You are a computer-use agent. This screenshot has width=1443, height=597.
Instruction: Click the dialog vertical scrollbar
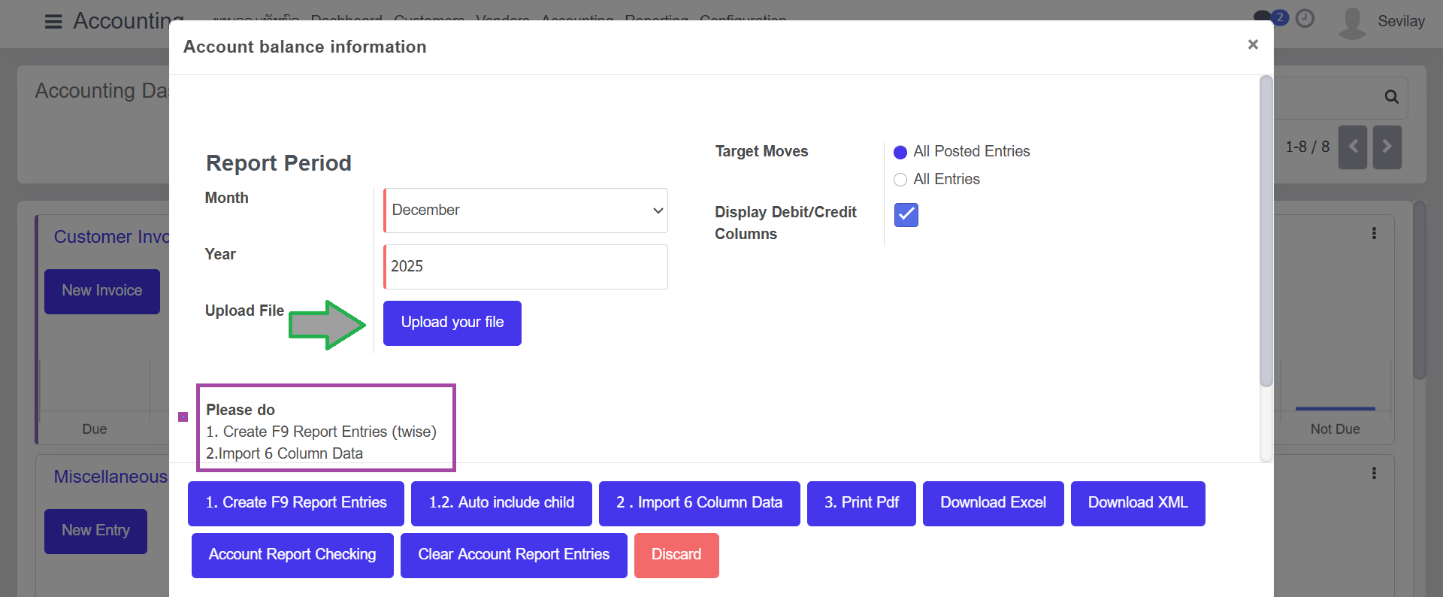pos(1266,233)
